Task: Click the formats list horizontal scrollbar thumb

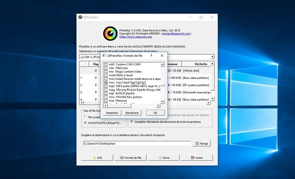Action: [119, 105]
